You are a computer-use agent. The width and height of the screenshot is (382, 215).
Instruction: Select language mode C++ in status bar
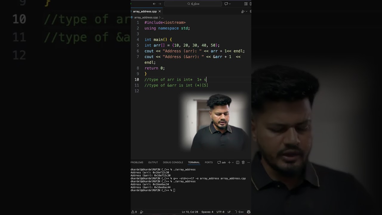(x=241, y=212)
